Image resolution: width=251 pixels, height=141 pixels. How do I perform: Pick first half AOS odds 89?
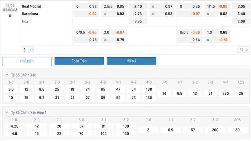click(238, 130)
